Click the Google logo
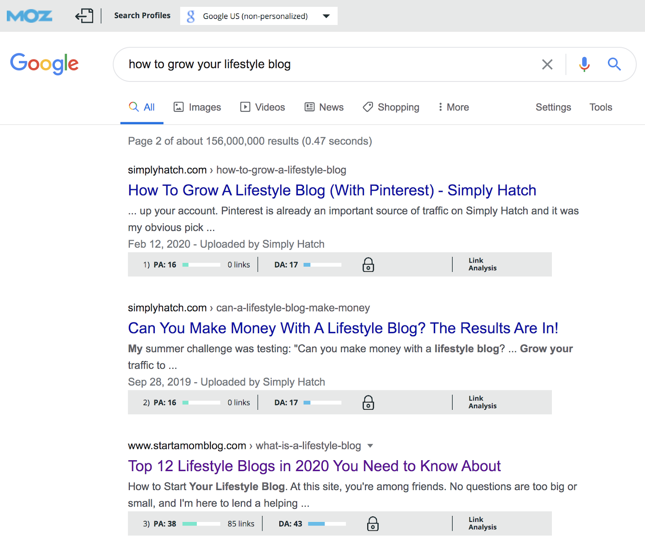This screenshot has height=553, width=645. 44,64
